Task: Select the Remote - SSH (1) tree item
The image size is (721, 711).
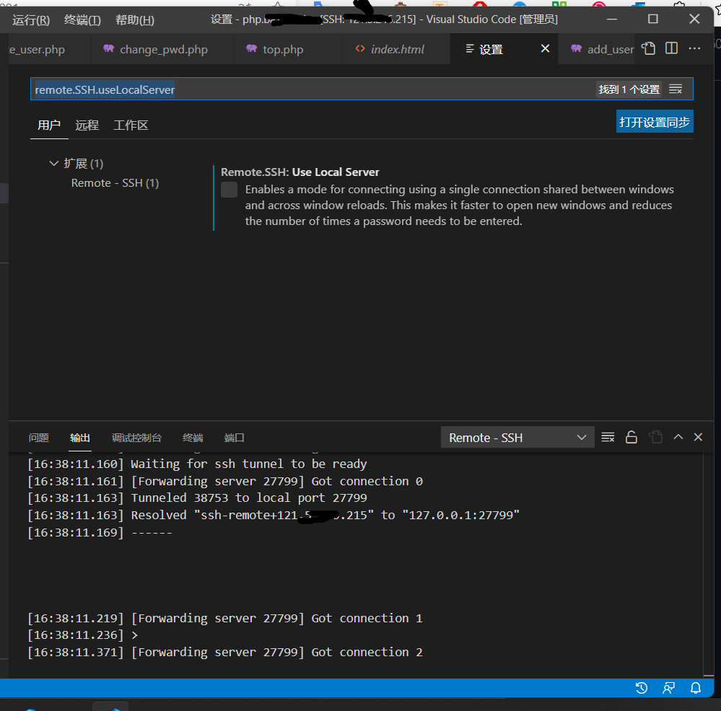Action: pos(115,182)
